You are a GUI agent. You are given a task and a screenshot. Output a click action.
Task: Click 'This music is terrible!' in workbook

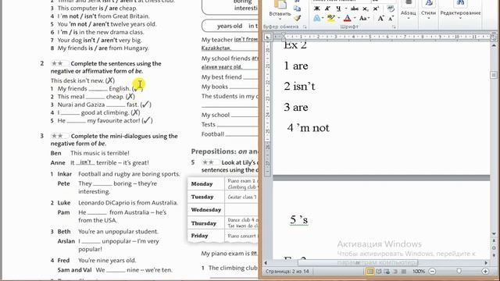(x=100, y=153)
